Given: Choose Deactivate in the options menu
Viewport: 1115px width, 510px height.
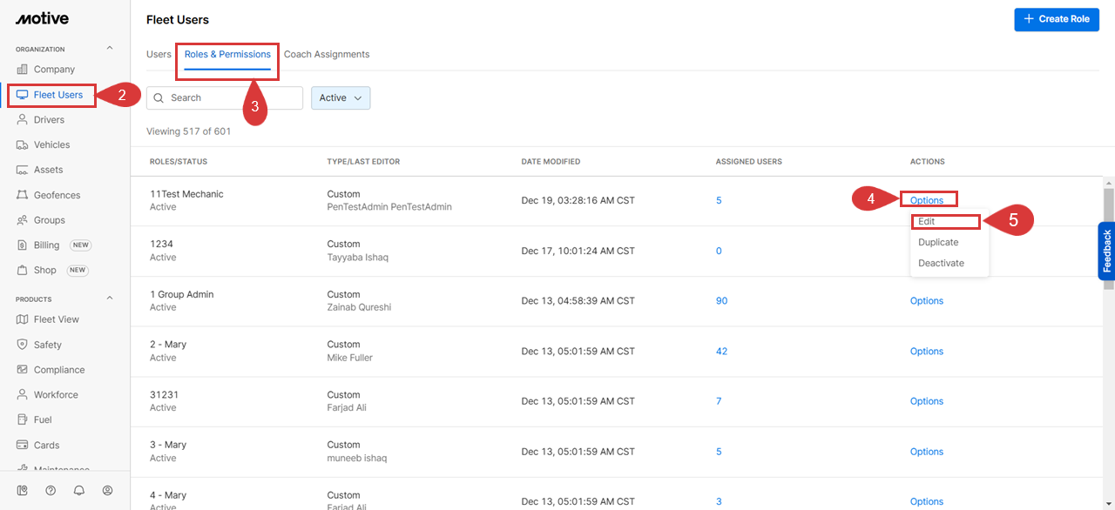Looking at the screenshot, I should click(x=941, y=263).
